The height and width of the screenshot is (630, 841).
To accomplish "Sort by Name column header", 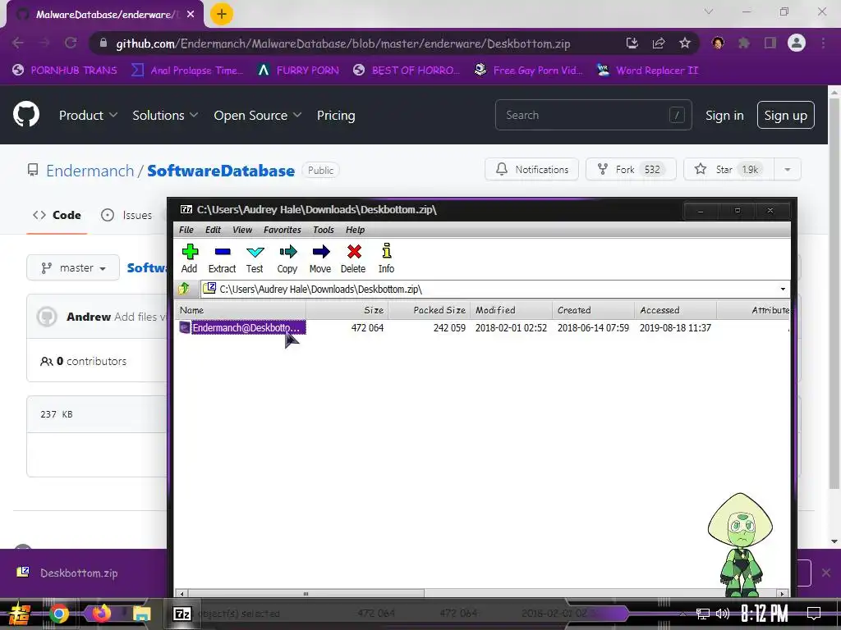I will click(241, 310).
